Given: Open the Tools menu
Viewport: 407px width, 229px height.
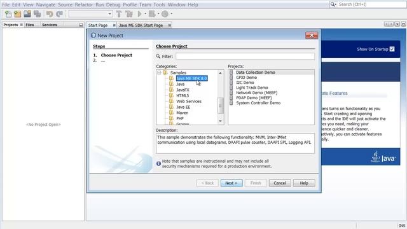Looking at the screenshot, I should click(159, 4).
